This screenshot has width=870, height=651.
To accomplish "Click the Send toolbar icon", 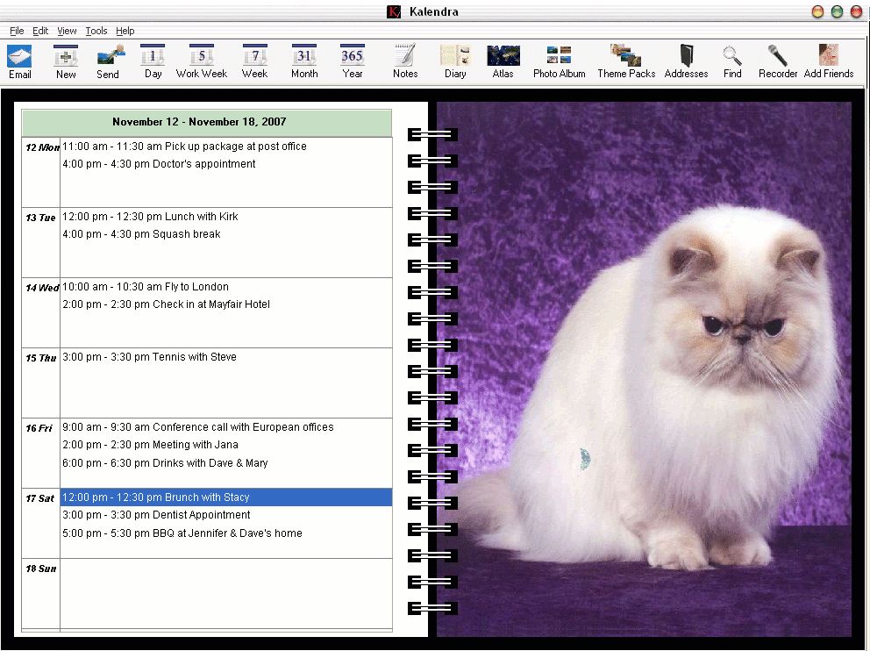I will [108, 61].
